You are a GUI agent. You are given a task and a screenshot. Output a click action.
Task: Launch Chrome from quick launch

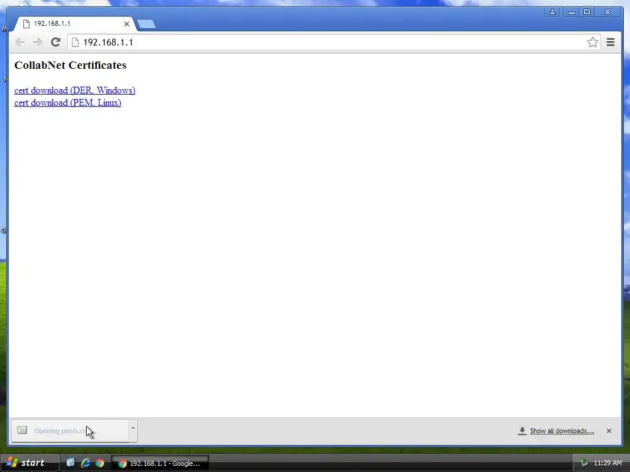click(100, 463)
